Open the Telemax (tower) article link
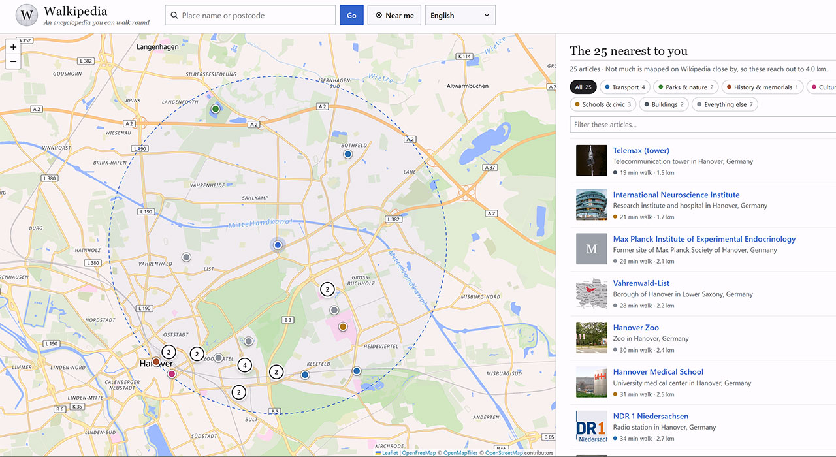The image size is (836, 457). (641, 151)
